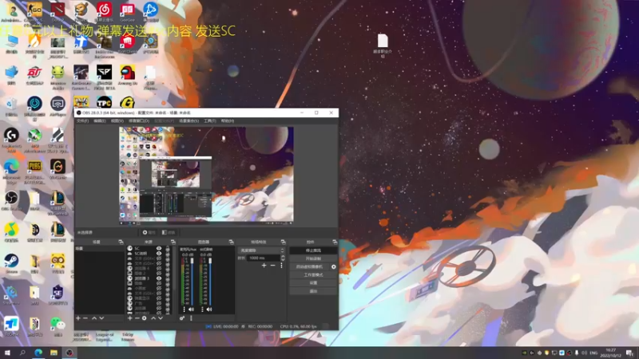Toggle visibility eye of fourth source row
The width and height of the screenshot is (639, 359).
159,263
